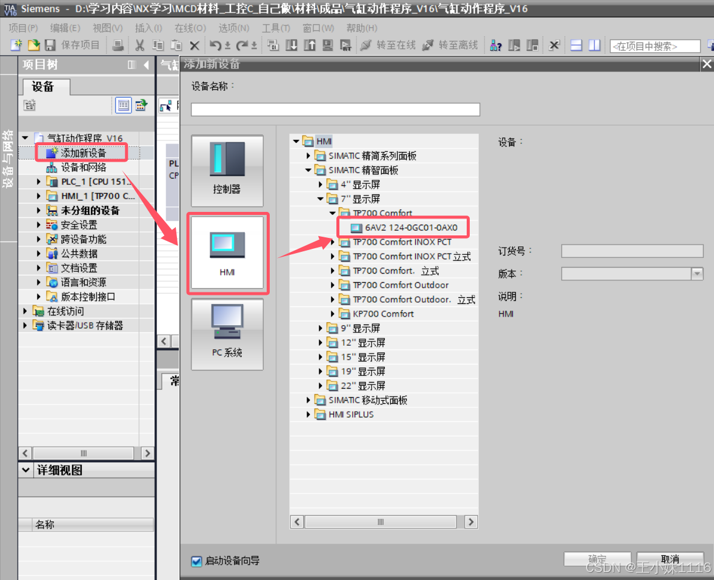Select 添加新设备 in the project tree
Image resolution: width=714 pixels, height=580 pixels.
pos(83,153)
